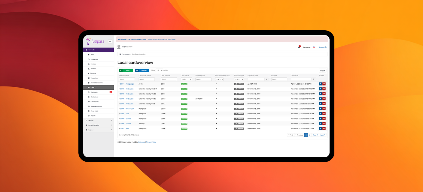The image size is (423, 192).
Task: Go to page 2 of results
Action: pyautogui.click(x=310, y=135)
